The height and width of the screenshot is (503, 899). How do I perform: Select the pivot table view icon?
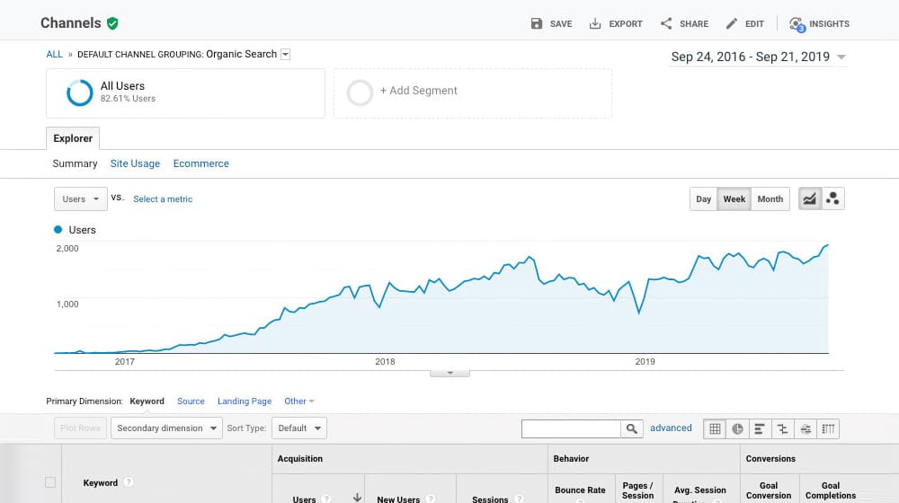829,428
